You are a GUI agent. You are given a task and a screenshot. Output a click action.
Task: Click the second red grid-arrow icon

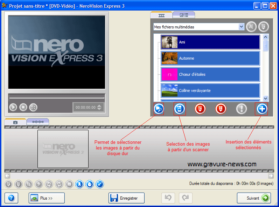click(221, 108)
